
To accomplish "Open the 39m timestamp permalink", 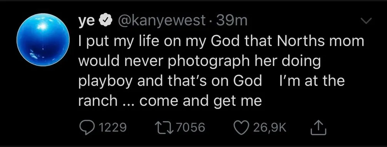I will [232, 21].
